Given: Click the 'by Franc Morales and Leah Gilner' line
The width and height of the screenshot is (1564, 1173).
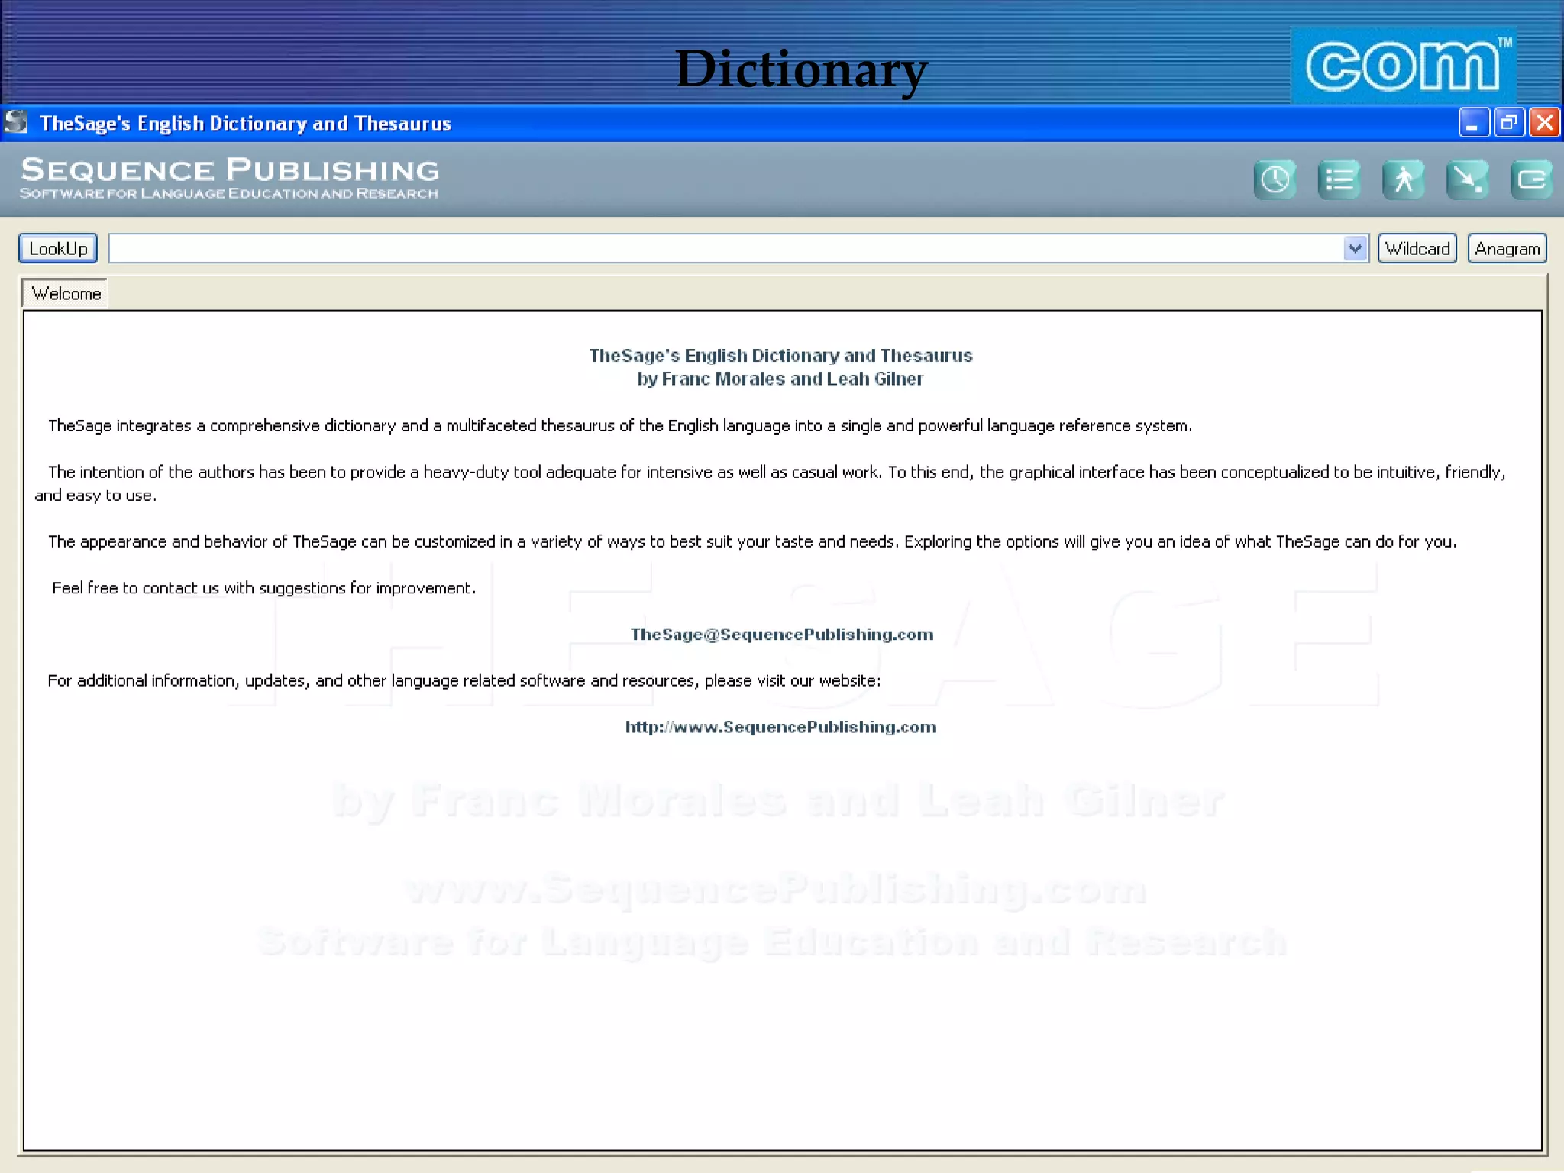Looking at the screenshot, I should click(780, 379).
